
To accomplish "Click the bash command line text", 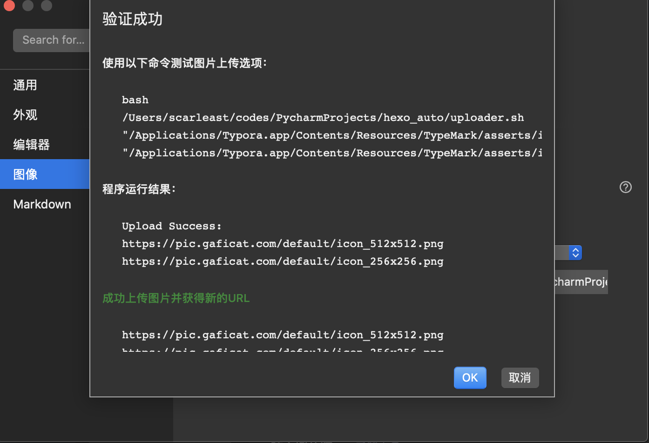I will click(x=135, y=100).
